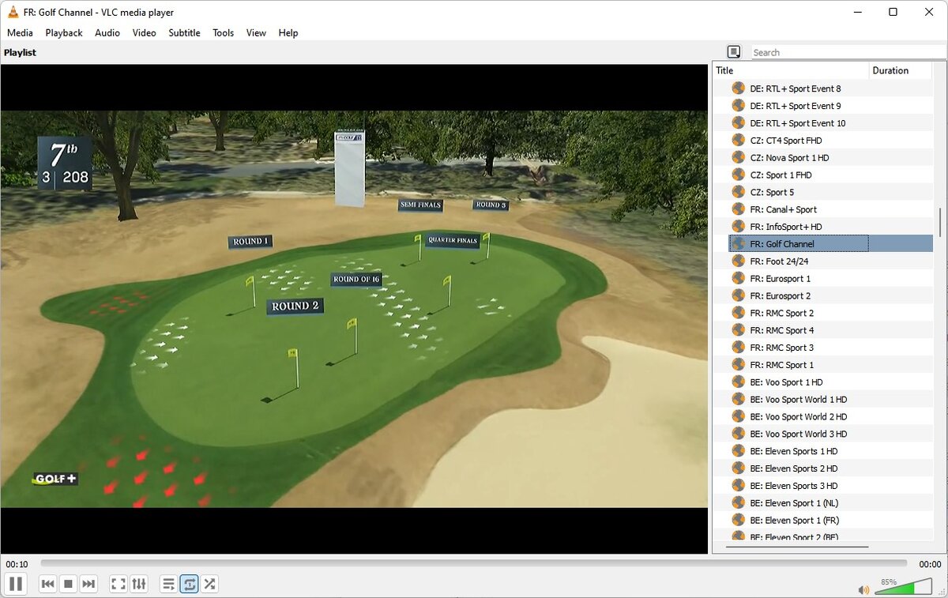Open the Video menu
948x598 pixels.
(144, 32)
